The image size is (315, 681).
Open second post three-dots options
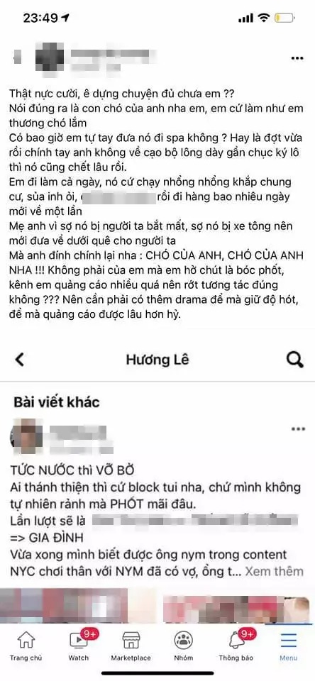(298, 428)
